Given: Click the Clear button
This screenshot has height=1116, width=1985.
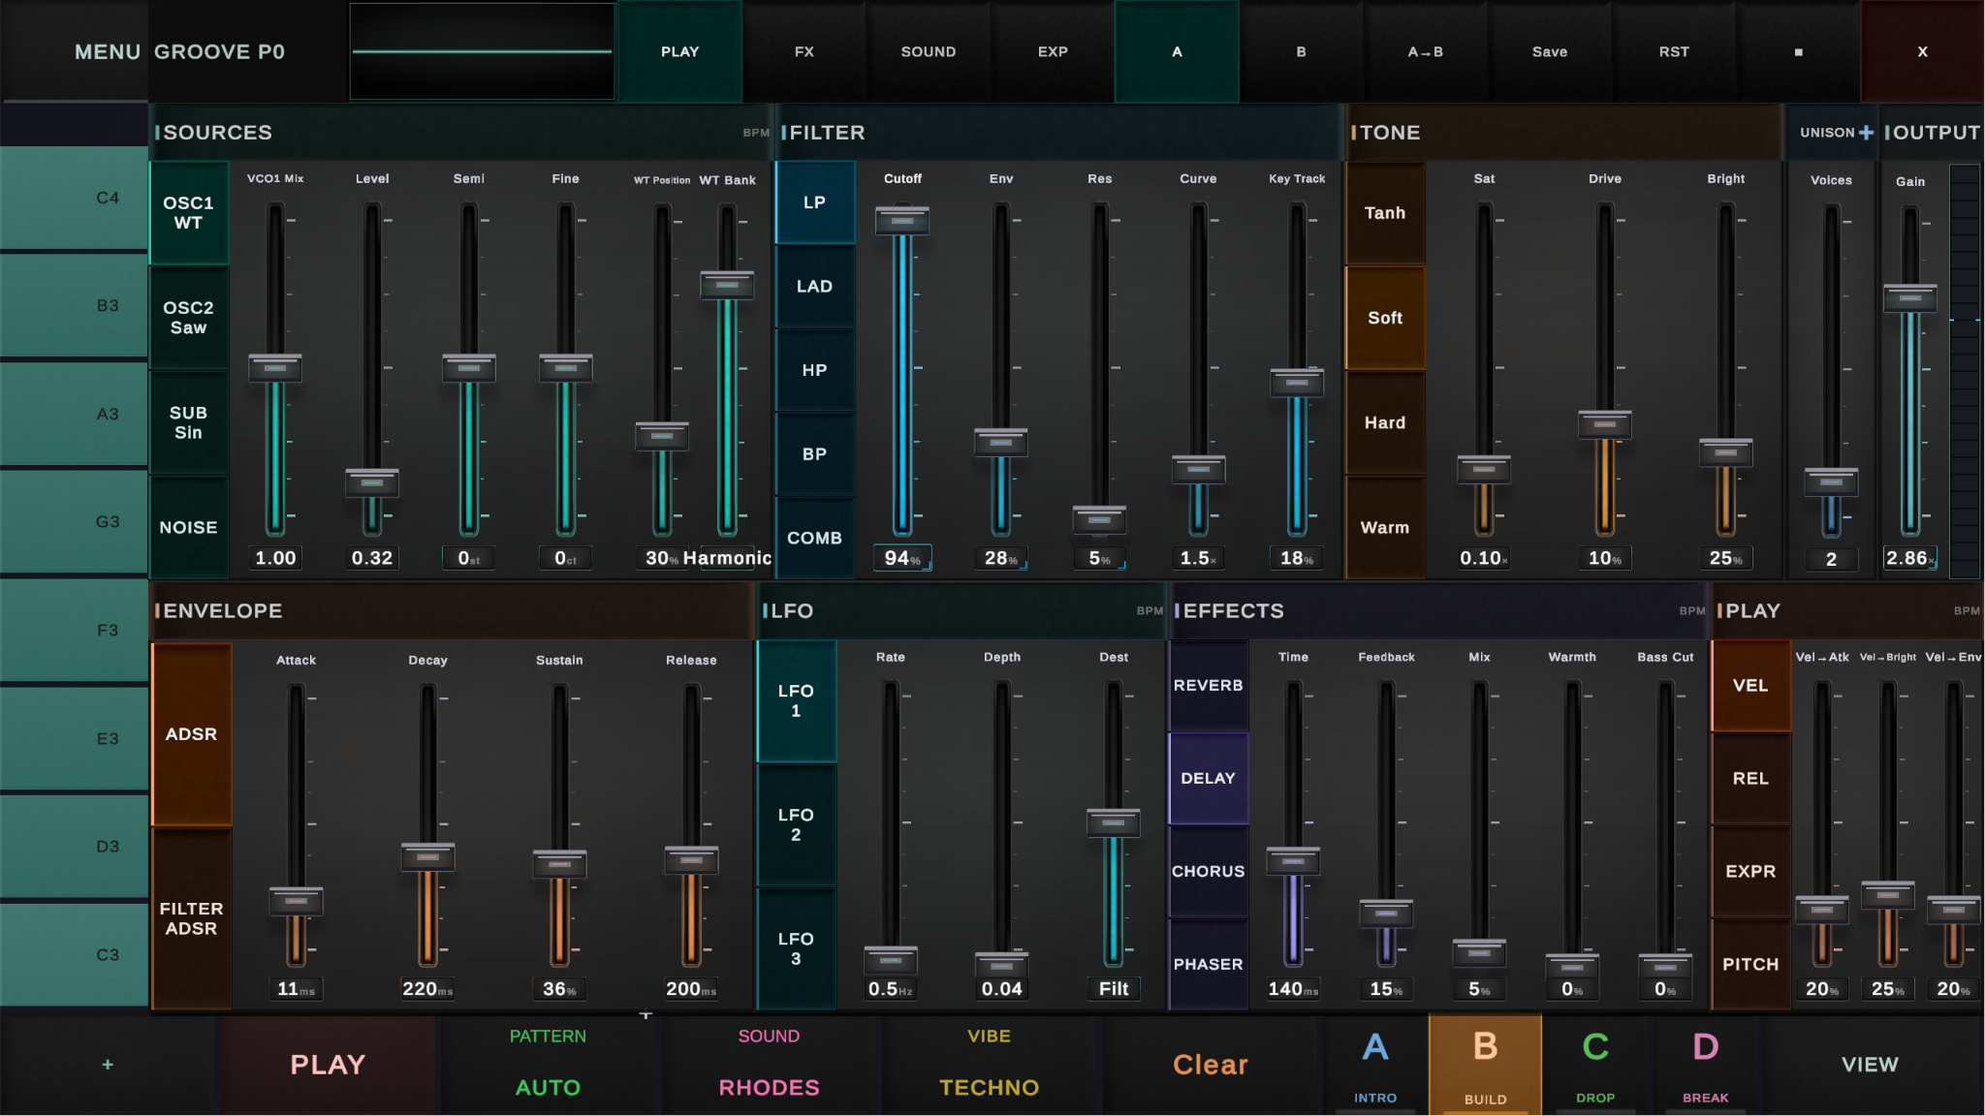Looking at the screenshot, I should coord(1211,1064).
